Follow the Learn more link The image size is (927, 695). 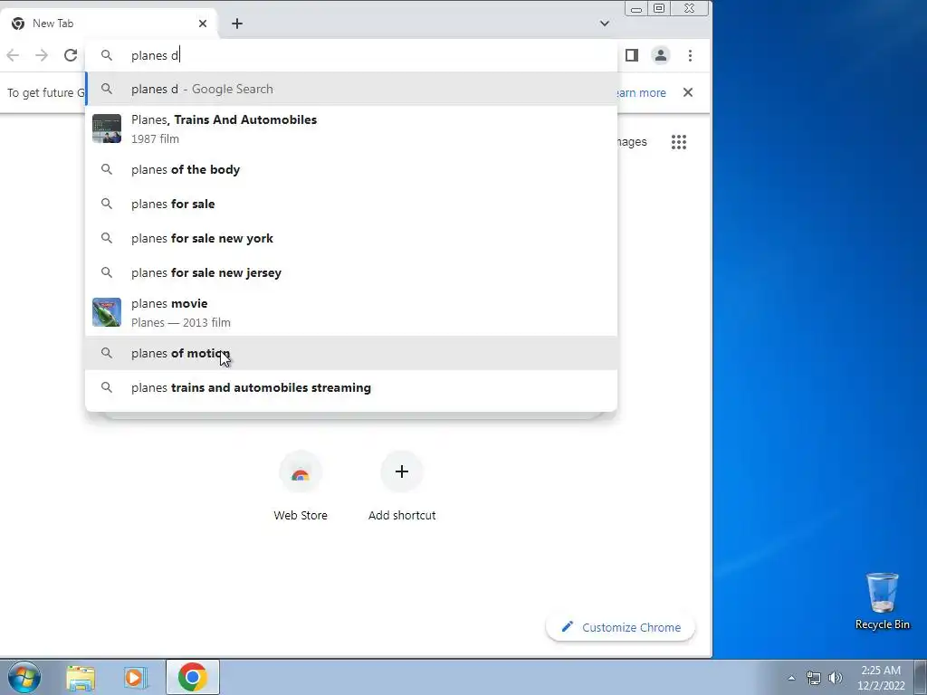[641, 93]
